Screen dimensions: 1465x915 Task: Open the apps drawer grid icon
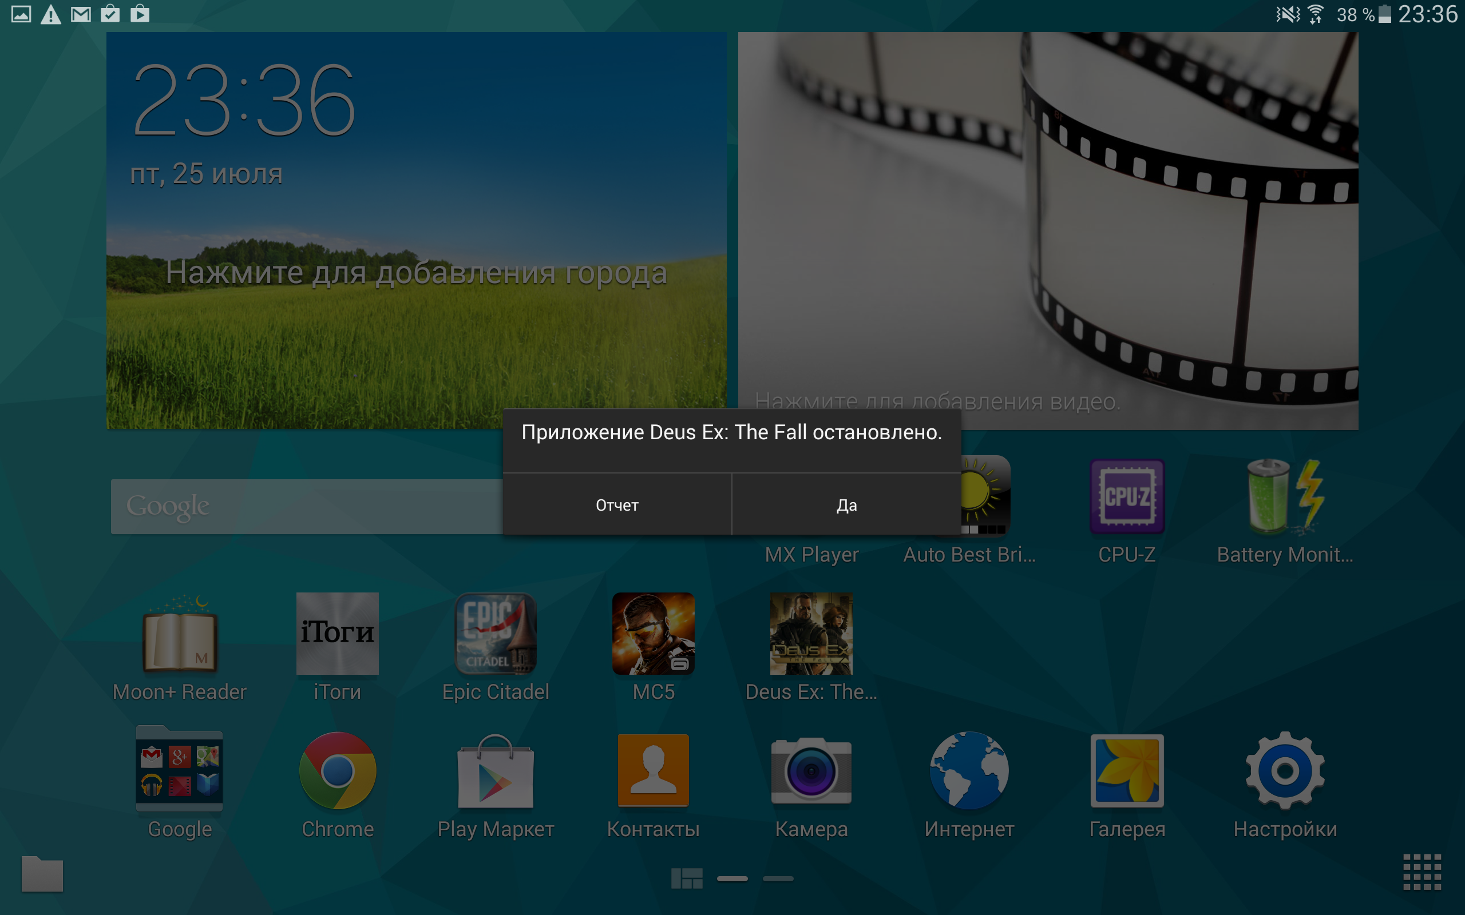(1422, 872)
